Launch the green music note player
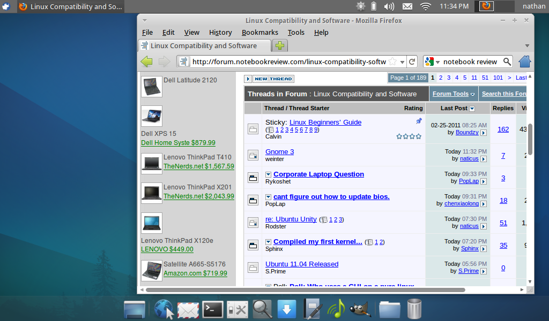 point(336,309)
